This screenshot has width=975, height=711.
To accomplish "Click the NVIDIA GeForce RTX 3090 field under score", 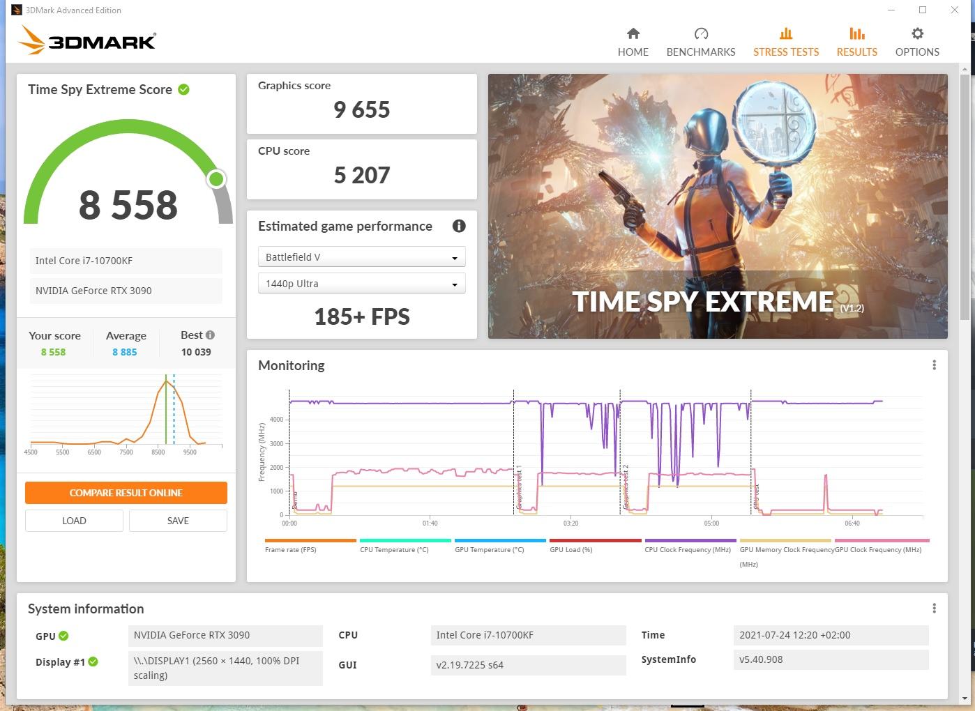I will (x=126, y=291).
